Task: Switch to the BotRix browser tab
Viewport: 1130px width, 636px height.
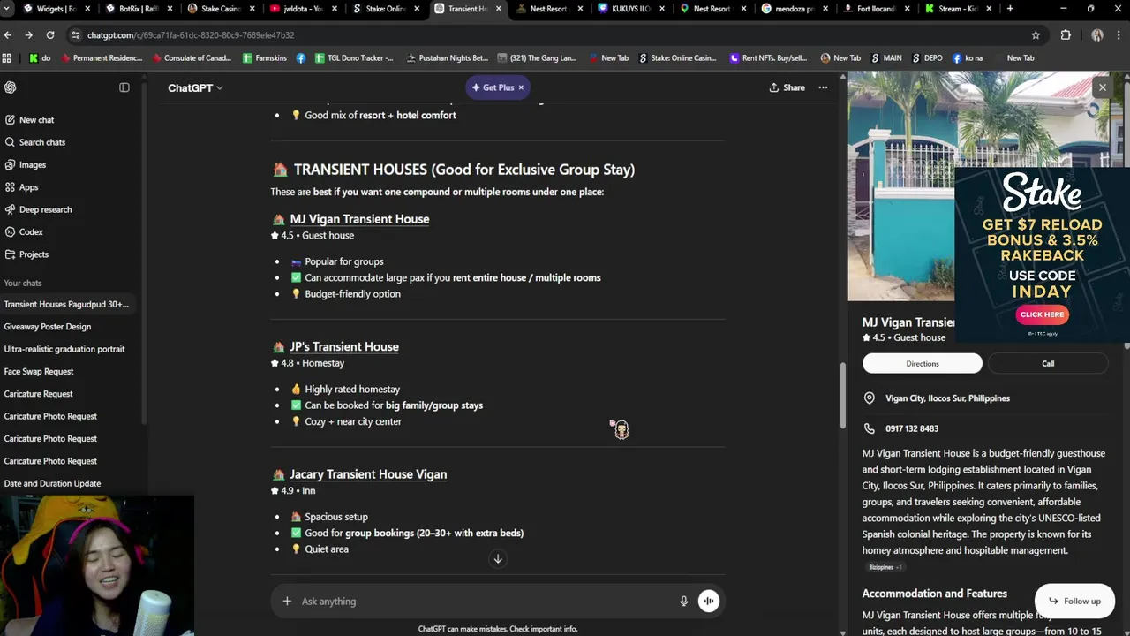Action: (x=137, y=9)
